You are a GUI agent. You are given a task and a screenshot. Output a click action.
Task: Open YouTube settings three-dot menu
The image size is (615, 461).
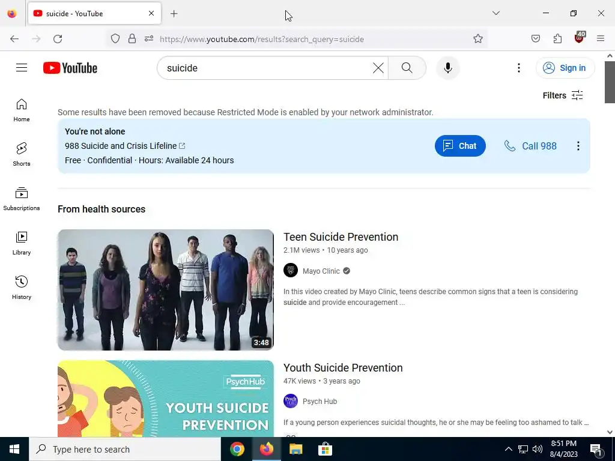pos(518,68)
